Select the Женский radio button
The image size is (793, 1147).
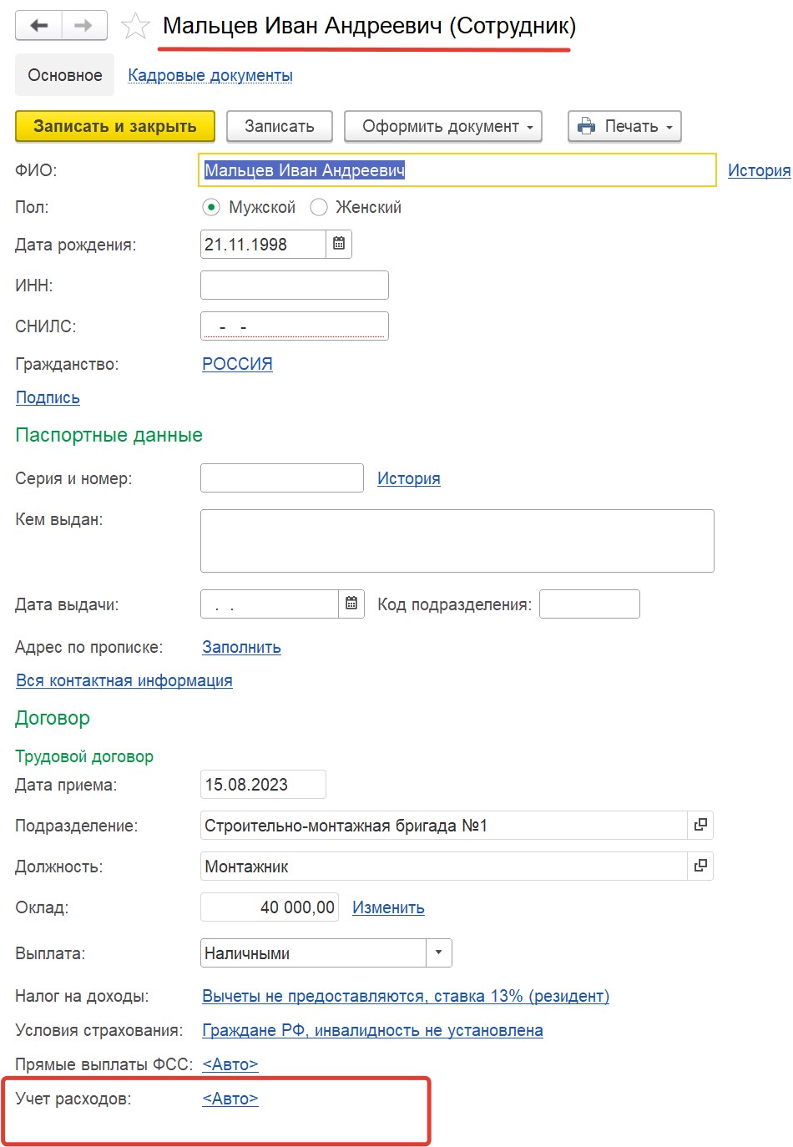(318, 207)
